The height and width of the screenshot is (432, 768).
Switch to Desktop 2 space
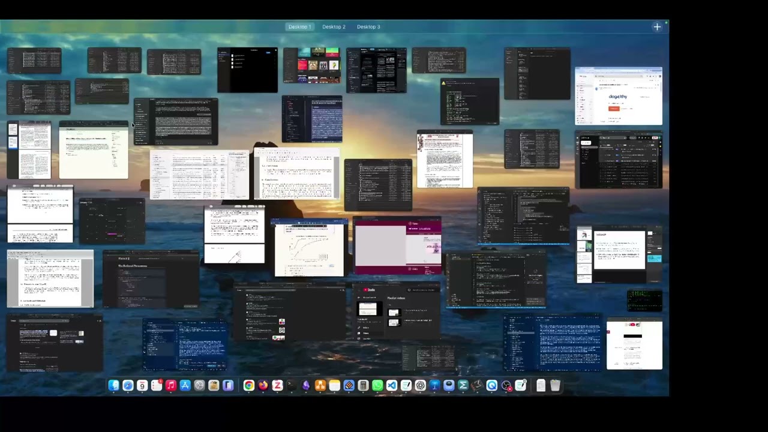point(334,27)
